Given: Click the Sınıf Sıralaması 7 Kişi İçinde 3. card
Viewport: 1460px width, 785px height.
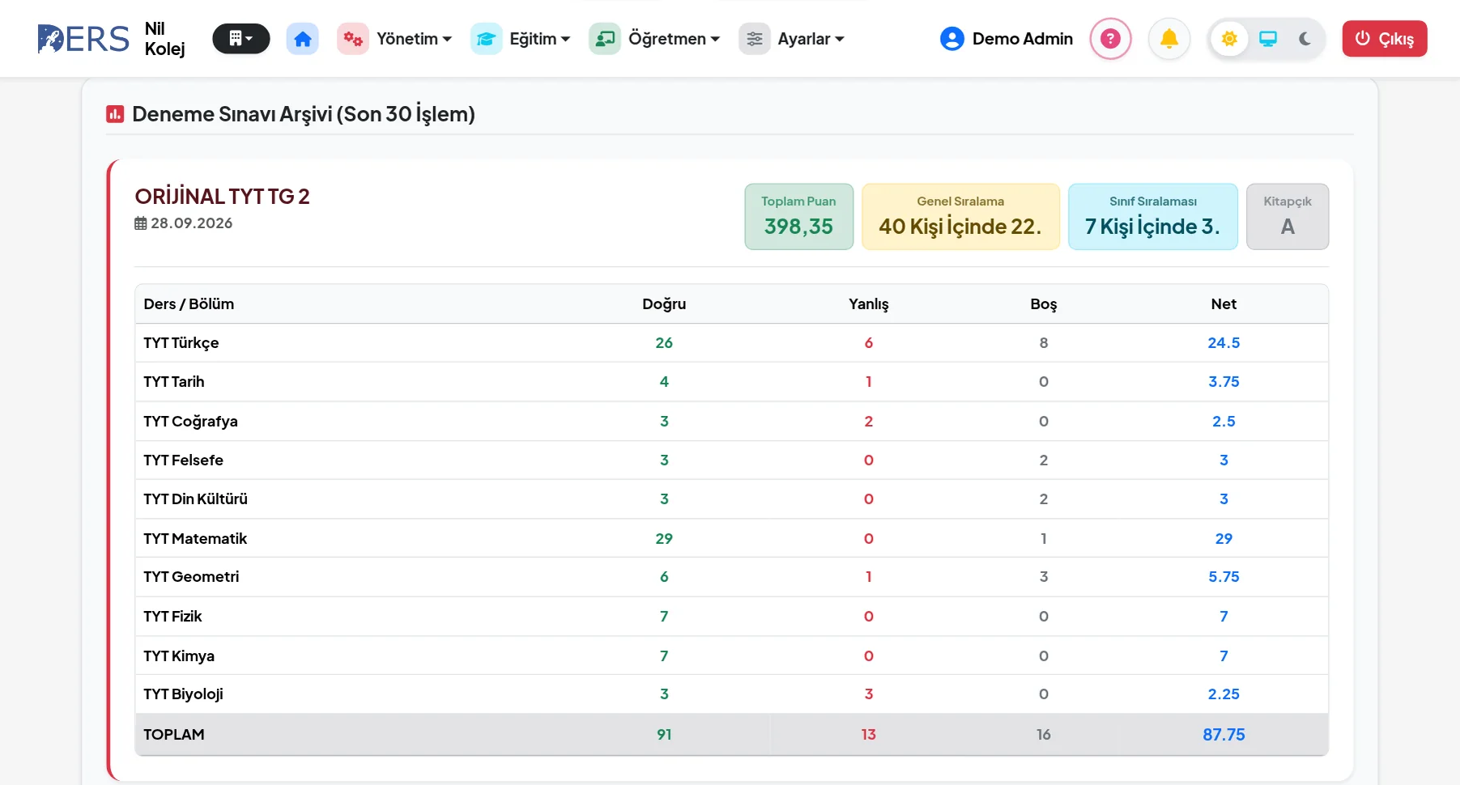Looking at the screenshot, I should coord(1153,217).
